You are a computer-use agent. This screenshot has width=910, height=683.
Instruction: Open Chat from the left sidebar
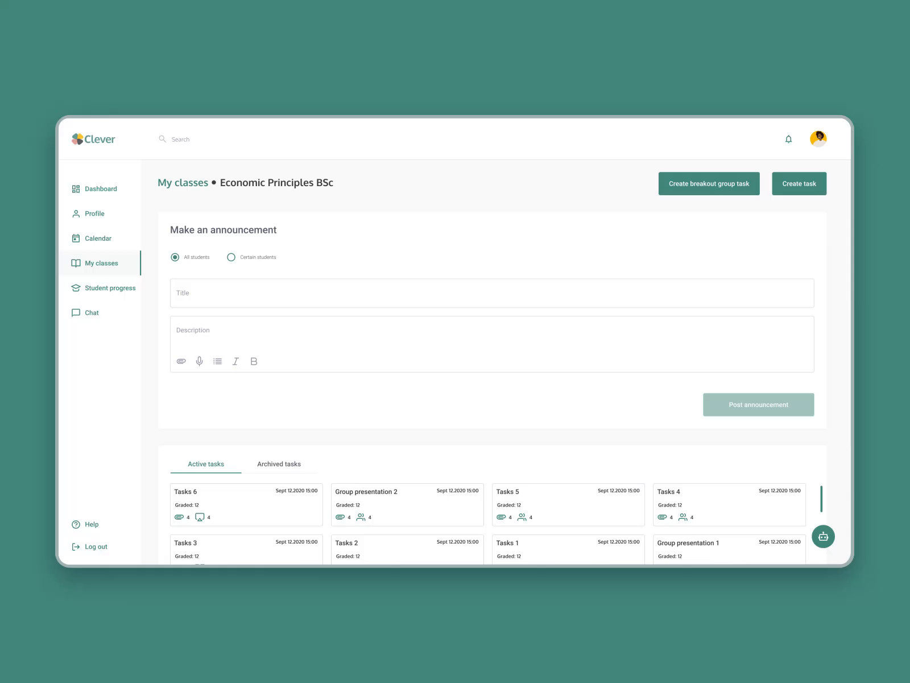coord(92,312)
